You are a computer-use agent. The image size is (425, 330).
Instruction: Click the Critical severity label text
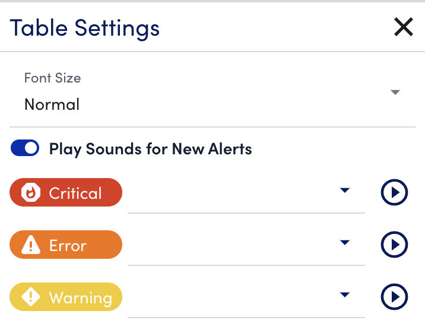pyautogui.click(x=75, y=193)
